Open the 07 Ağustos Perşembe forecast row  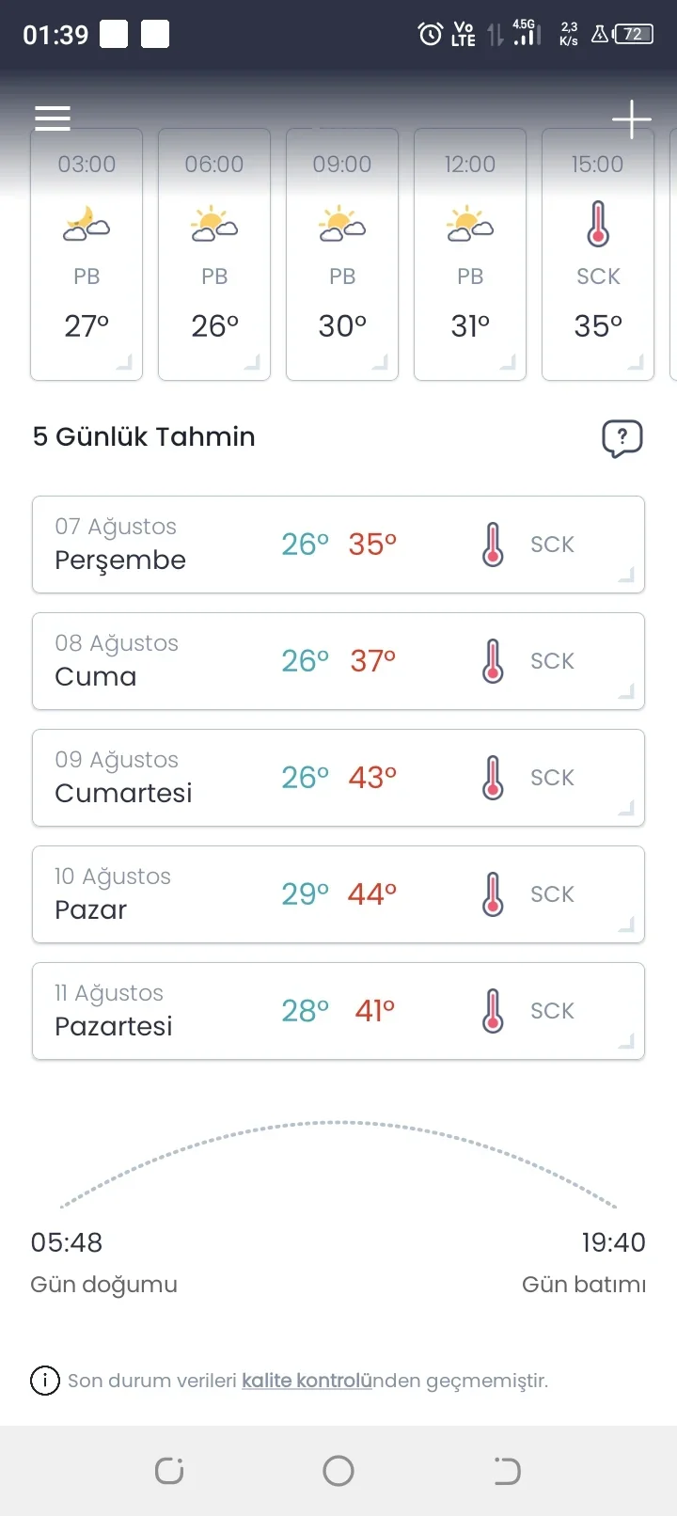tap(338, 545)
